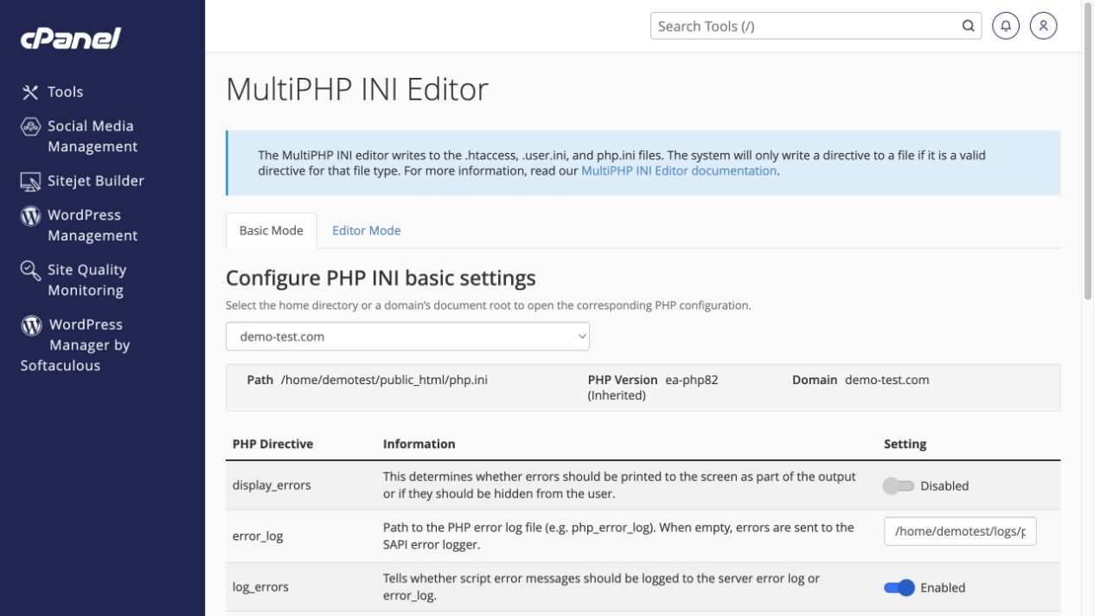Viewport: 1094px width, 616px height.
Task: Click the MultiPHP INI Editor heading
Action: pyautogui.click(x=357, y=90)
